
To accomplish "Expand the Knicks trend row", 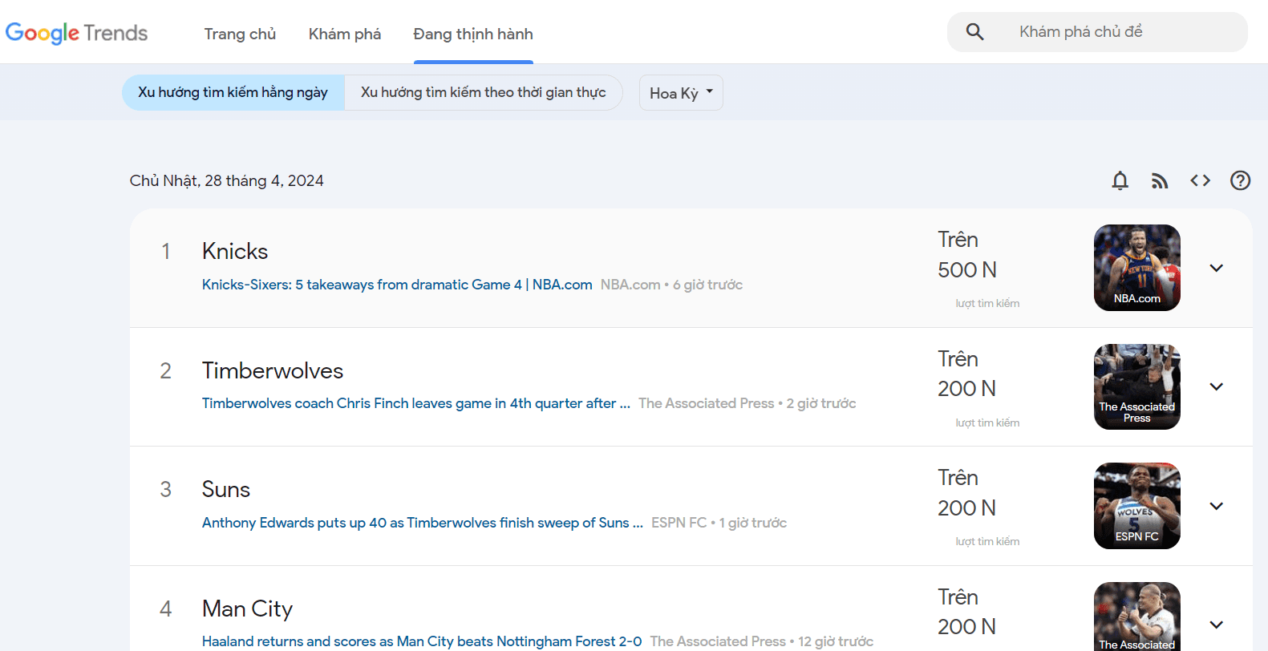I will tap(1216, 268).
